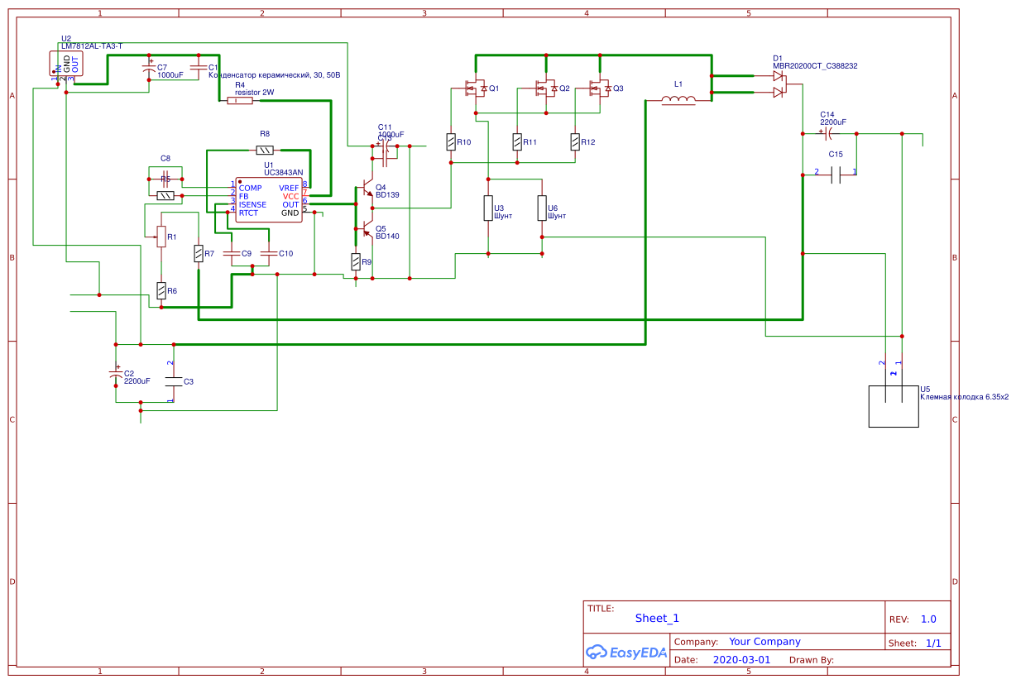Select the REV 1.0 value

pyautogui.click(x=927, y=619)
